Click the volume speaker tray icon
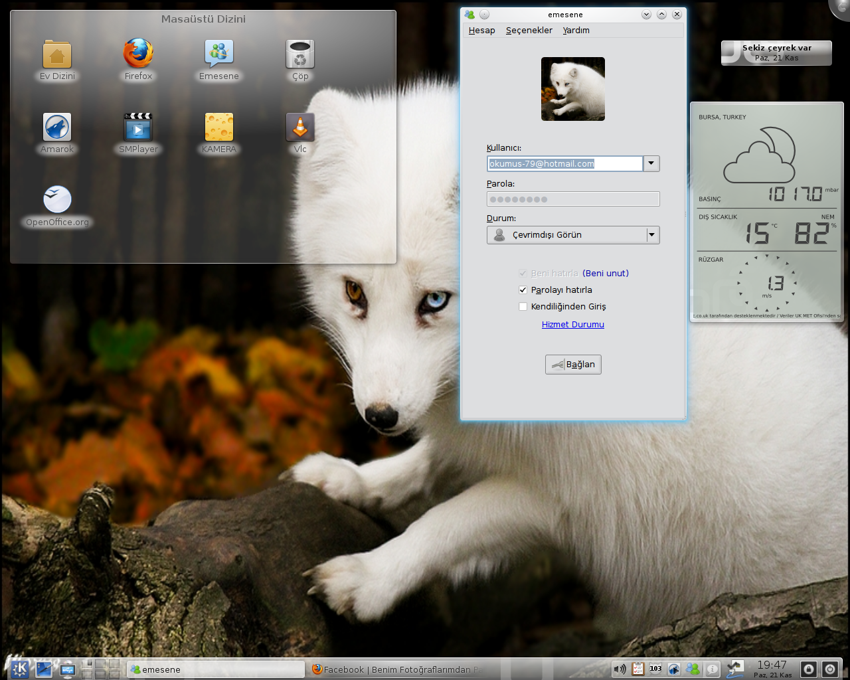The height and width of the screenshot is (680, 850). click(x=619, y=669)
